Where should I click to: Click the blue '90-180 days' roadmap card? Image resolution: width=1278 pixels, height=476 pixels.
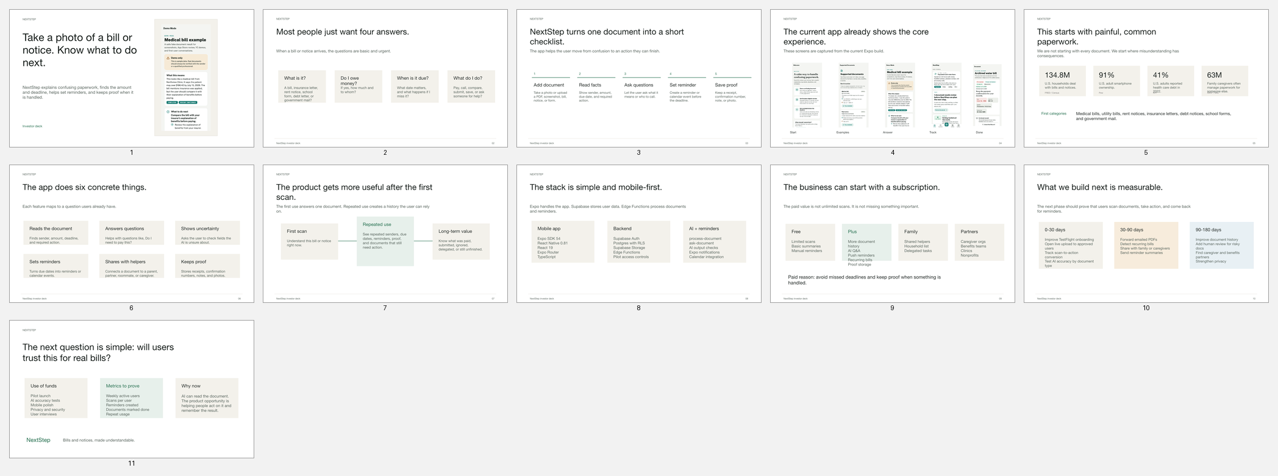tap(1222, 246)
